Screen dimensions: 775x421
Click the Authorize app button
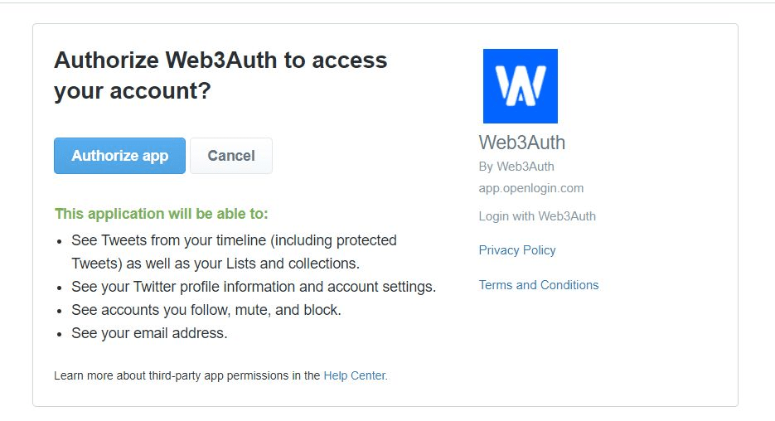(119, 156)
